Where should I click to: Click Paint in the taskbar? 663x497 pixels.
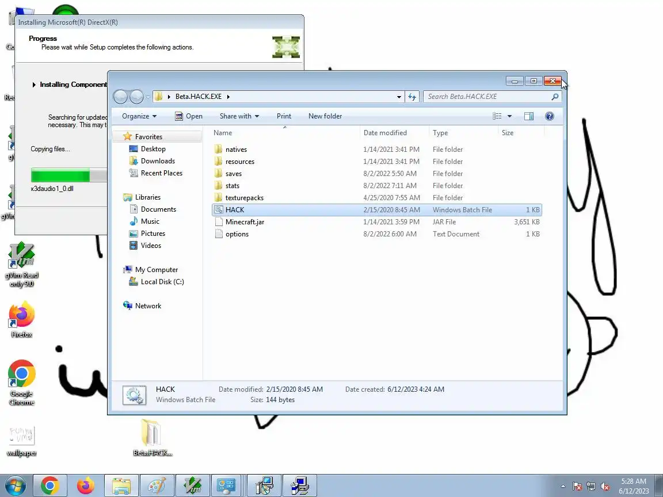coord(157,485)
